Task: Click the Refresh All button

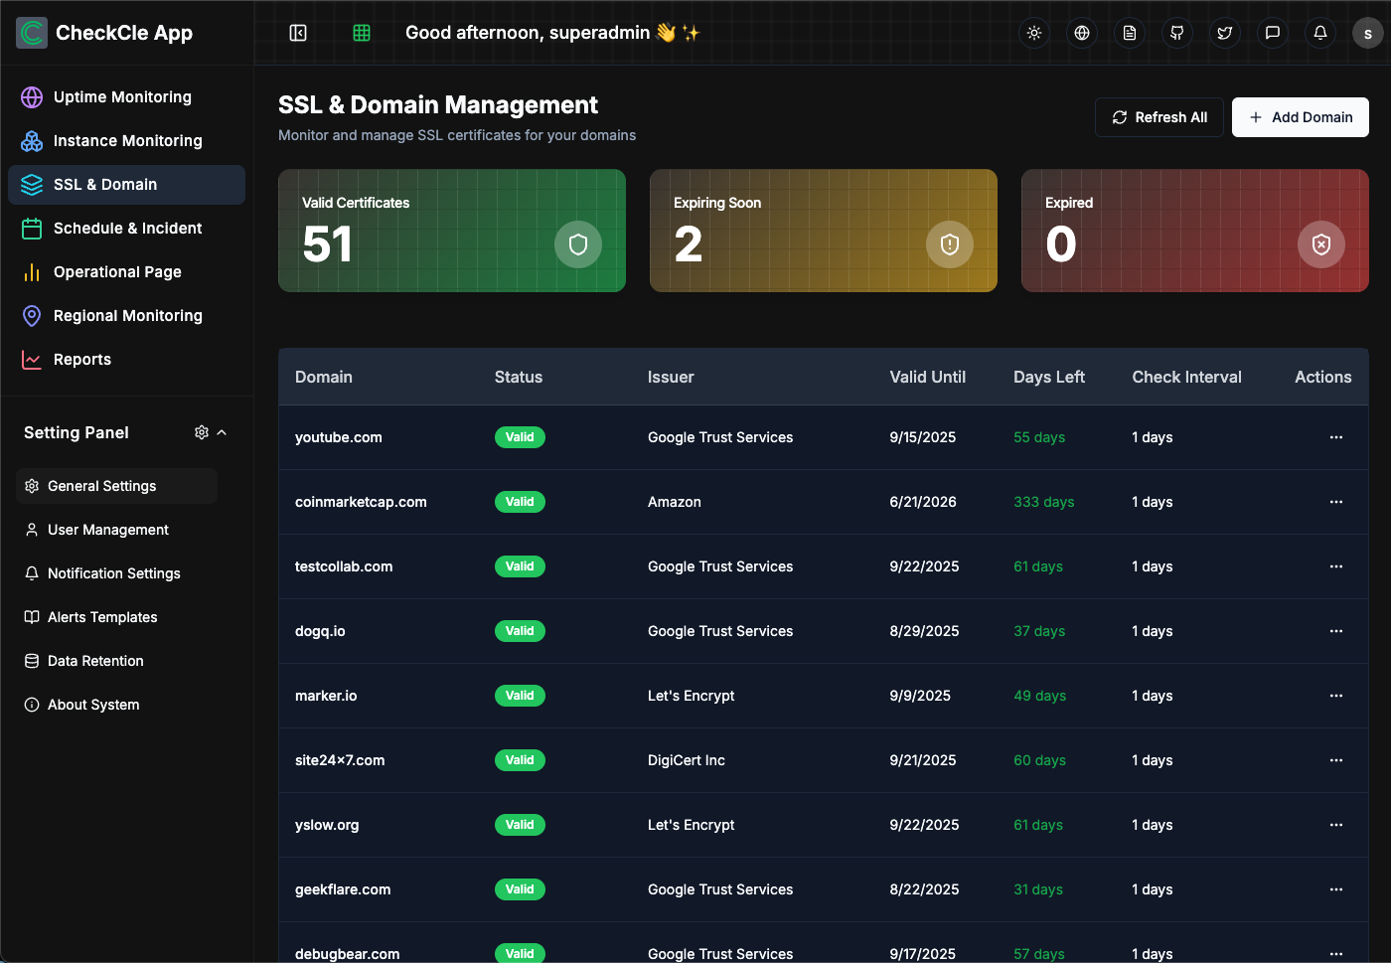Action: [x=1159, y=116]
